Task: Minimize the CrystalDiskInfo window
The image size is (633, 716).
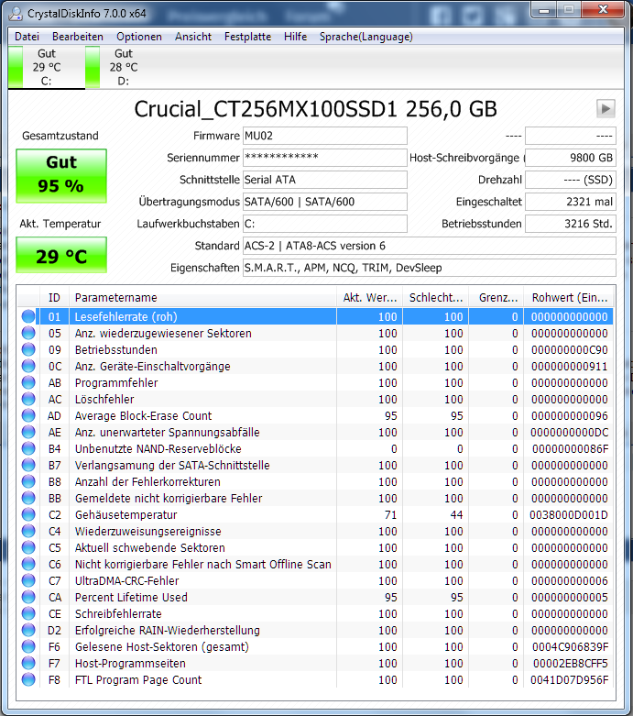Action: 544,9
